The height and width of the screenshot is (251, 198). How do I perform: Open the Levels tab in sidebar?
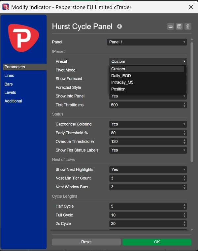10,93
